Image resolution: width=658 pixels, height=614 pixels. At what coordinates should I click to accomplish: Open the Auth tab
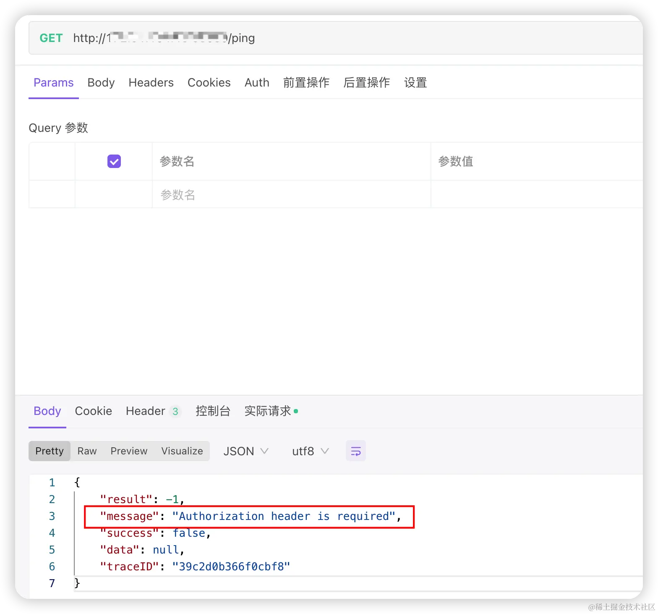click(x=257, y=83)
